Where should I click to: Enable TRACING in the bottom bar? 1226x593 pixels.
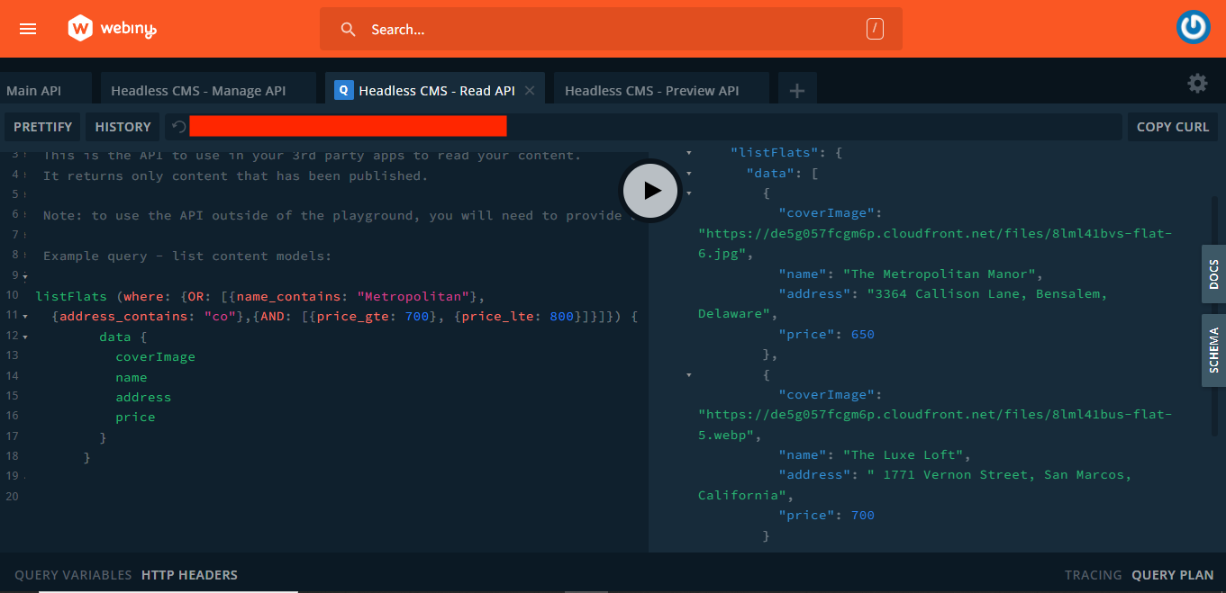(x=1093, y=574)
